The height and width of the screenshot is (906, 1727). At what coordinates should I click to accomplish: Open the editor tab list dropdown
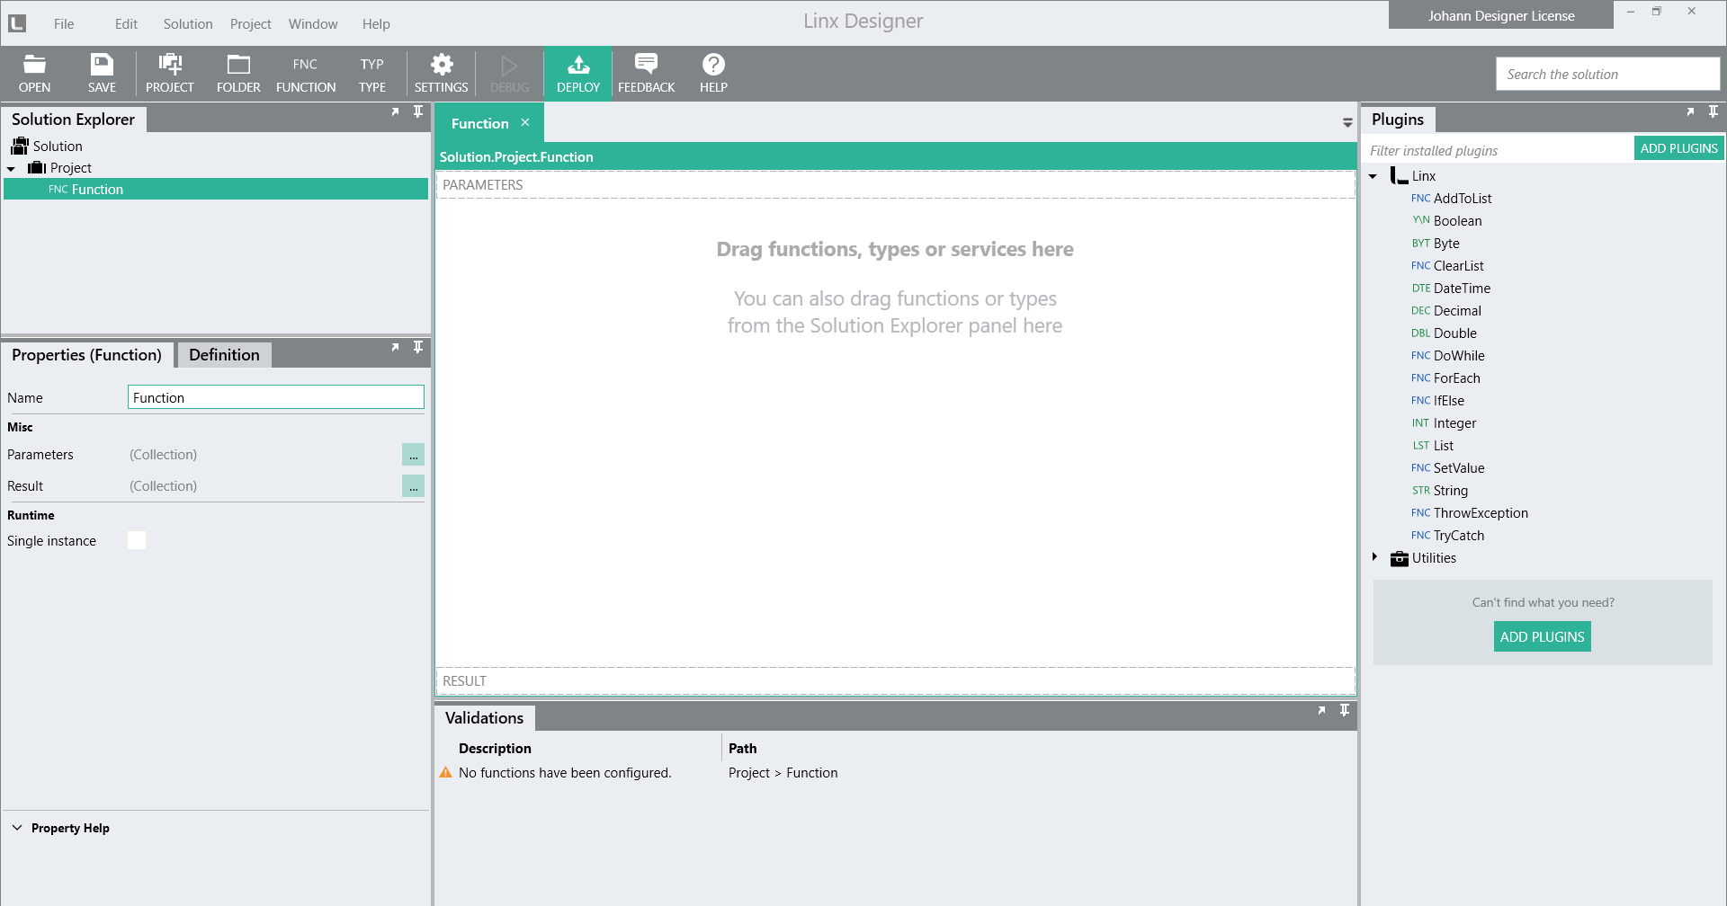1347,122
